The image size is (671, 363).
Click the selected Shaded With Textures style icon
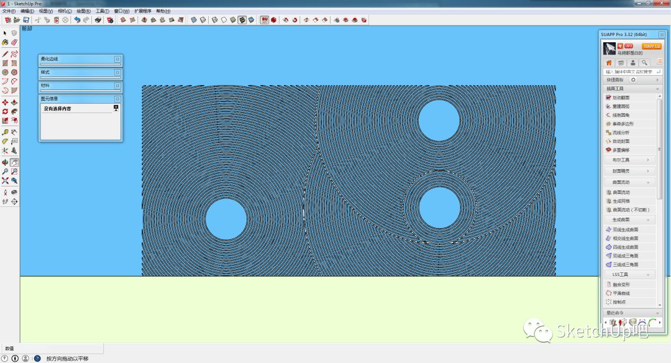242,20
